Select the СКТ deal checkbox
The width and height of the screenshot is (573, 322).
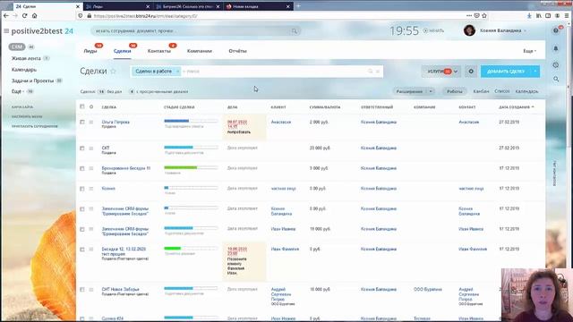[81, 148]
